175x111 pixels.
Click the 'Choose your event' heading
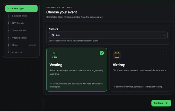pyautogui.click(x=62, y=12)
